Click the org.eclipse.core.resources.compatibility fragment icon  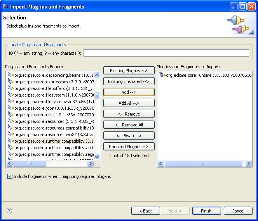[x=11, y=128]
